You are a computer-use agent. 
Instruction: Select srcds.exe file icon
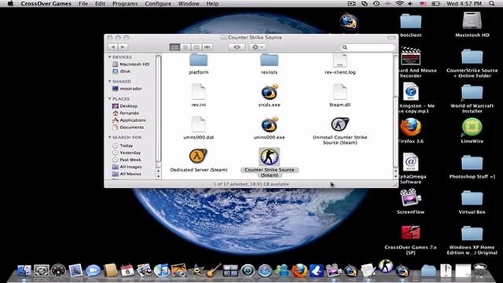[269, 93]
